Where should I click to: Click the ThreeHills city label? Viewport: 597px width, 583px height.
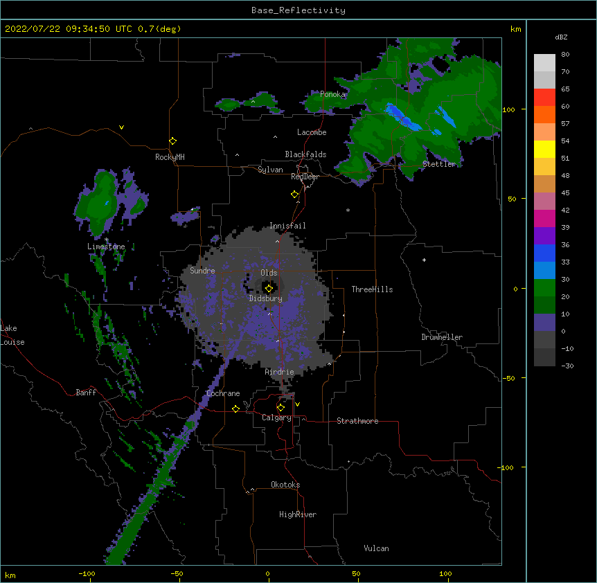pos(372,289)
